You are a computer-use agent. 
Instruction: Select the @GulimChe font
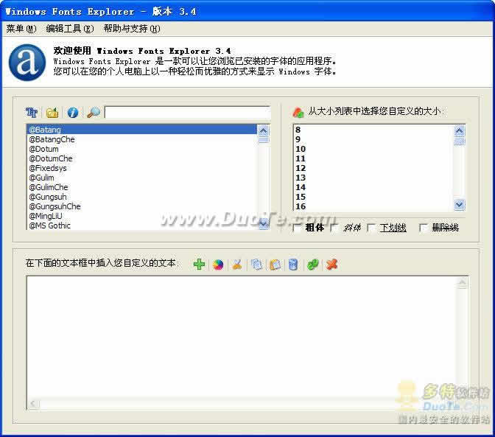pos(141,187)
